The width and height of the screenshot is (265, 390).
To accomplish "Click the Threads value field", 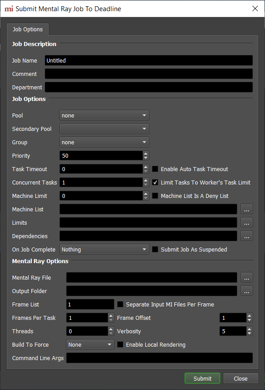I will pyautogui.click(x=87, y=331).
